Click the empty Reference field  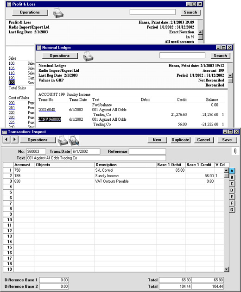click(x=147, y=151)
